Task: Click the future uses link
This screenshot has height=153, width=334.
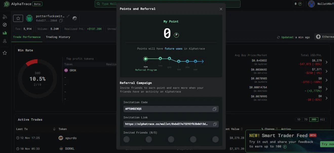Action: coord(173,49)
